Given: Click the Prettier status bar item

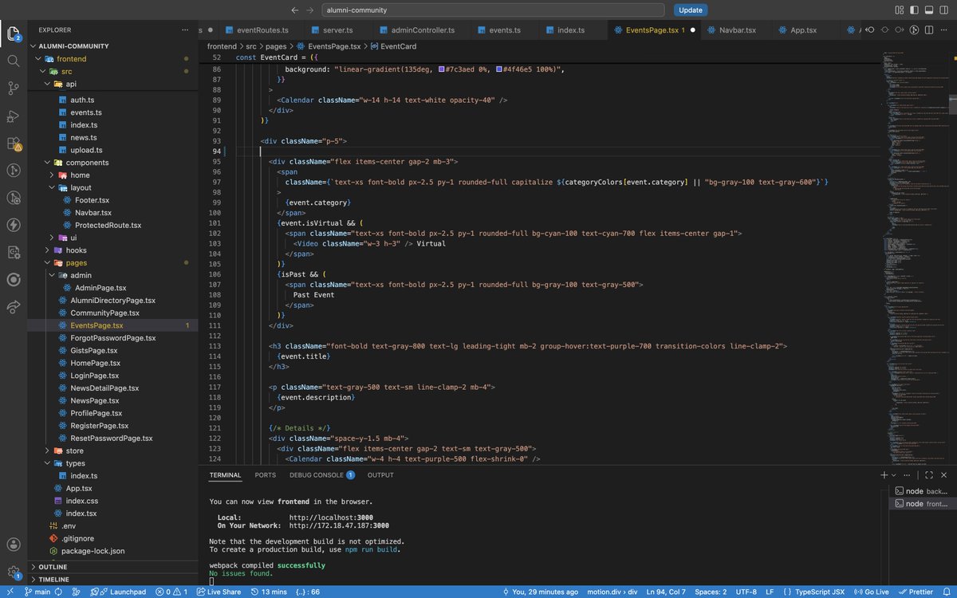Looking at the screenshot, I should (916, 592).
